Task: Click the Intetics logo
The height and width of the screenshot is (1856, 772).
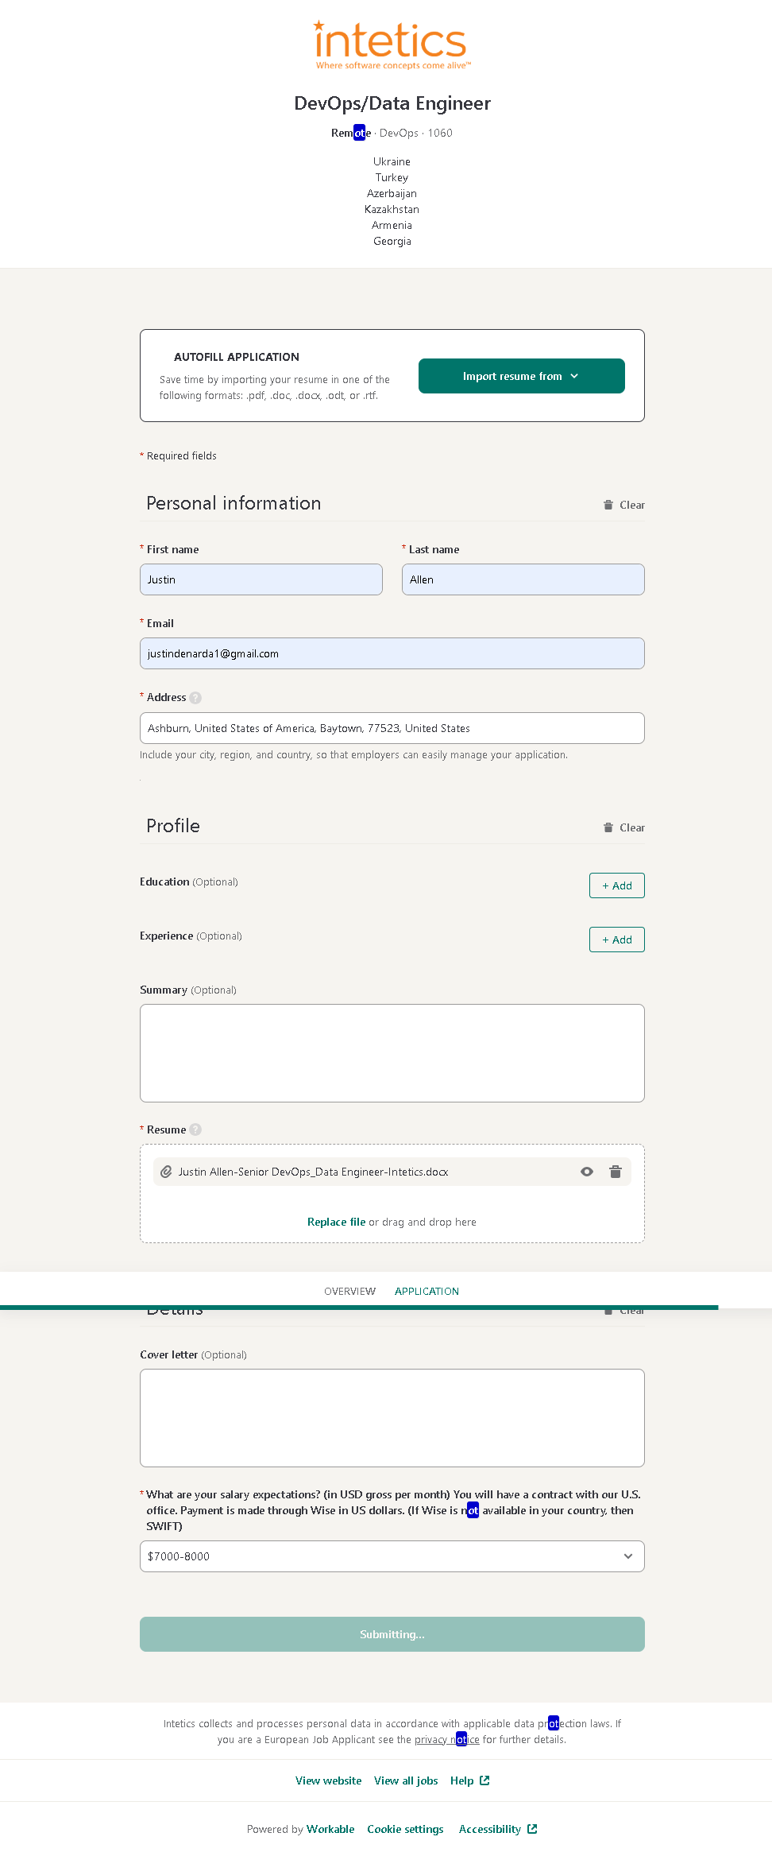Action: pyautogui.click(x=392, y=45)
